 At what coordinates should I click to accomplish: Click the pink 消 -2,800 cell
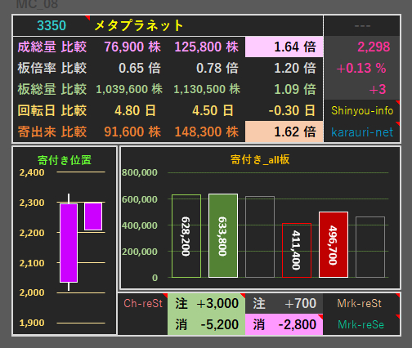[x=284, y=324]
